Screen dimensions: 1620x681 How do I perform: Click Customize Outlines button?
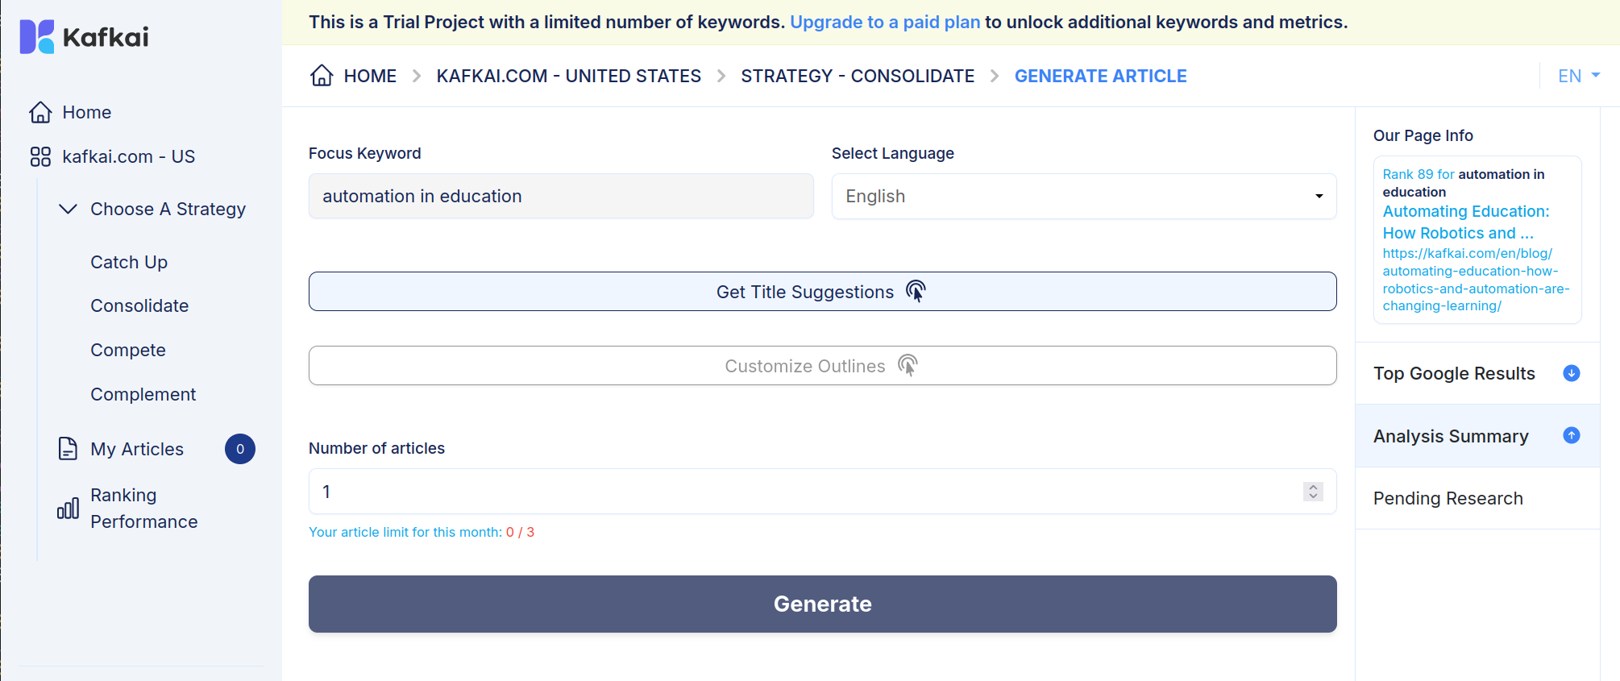click(x=822, y=365)
